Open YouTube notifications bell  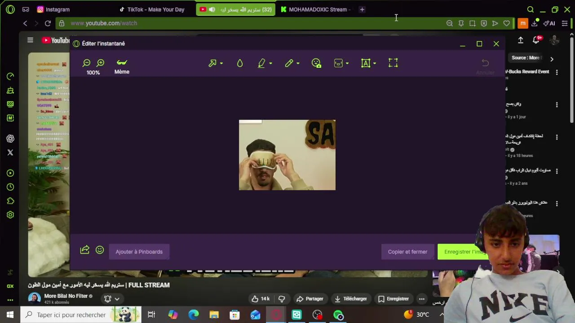(536, 40)
